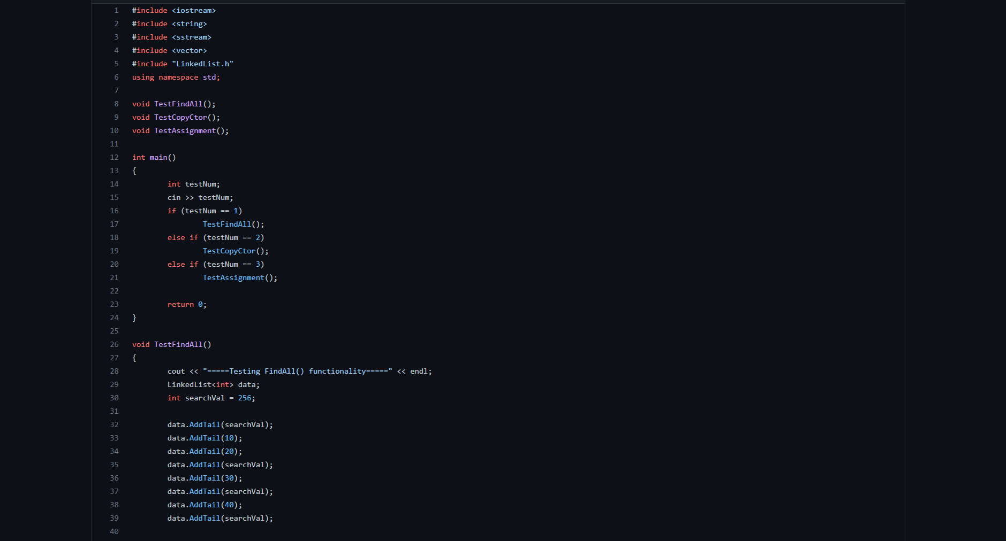Click TestAssignment() call on line 21
The height and width of the screenshot is (541, 1006).
pos(240,277)
